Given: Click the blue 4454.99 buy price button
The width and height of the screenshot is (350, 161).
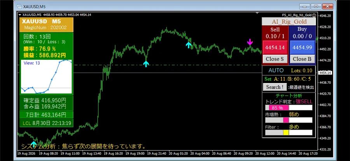Looking at the screenshot, I should [x=302, y=47].
